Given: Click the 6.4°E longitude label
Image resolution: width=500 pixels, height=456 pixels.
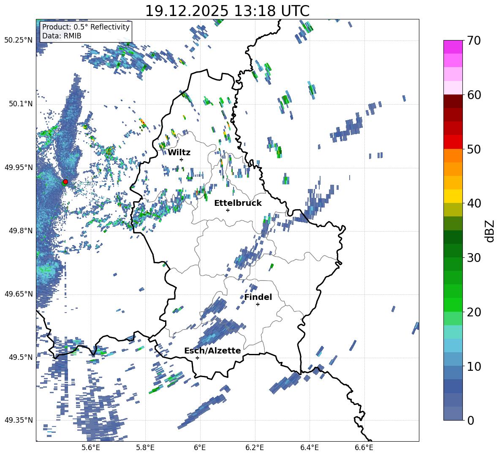Looking at the screenshot, I should tap(309, 448).
